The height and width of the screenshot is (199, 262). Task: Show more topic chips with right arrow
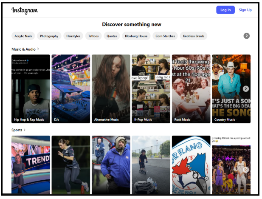(246, 36)
